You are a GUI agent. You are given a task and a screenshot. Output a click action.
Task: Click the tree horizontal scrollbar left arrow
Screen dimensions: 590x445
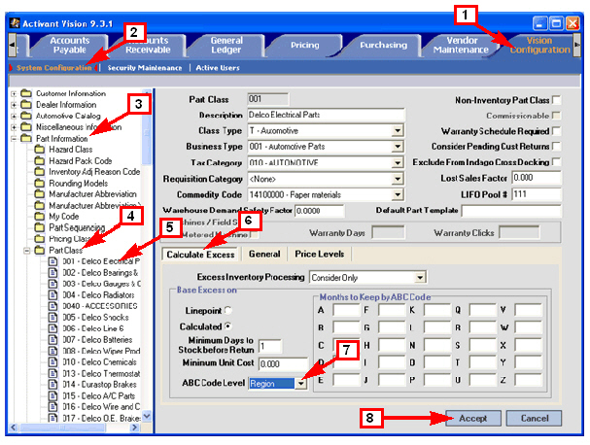pyautogui.click(x=14, y=428)
